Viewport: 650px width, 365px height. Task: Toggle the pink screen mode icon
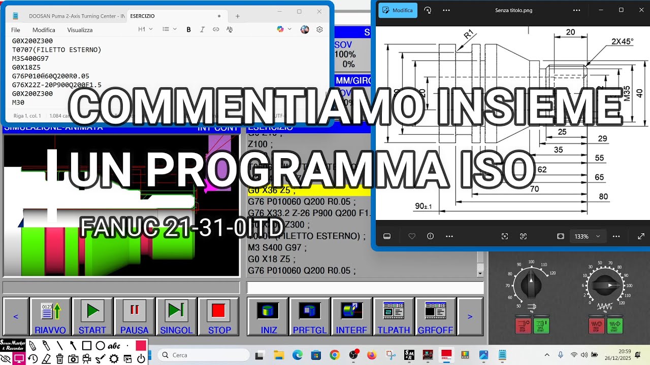tap(19, 359)
